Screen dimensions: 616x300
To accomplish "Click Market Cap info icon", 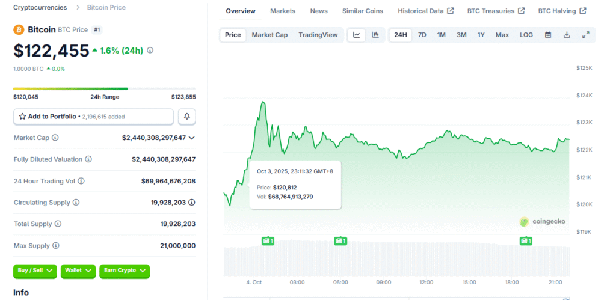I will coord(55,138).
